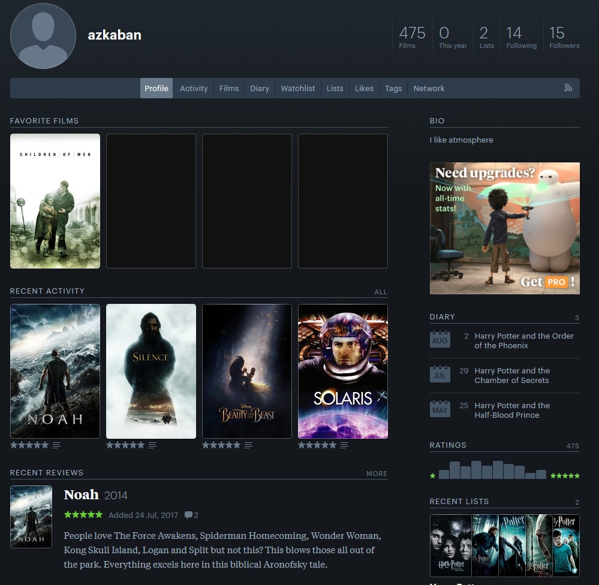This screenshot has height=585, width=599.
Task: Select the Watchlist tab
Action: click(297, 88)
